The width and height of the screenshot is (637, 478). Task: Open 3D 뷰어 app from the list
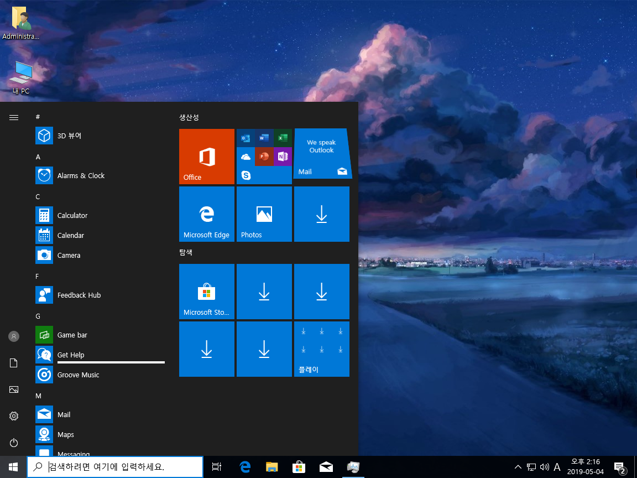[x=100, y=136]
